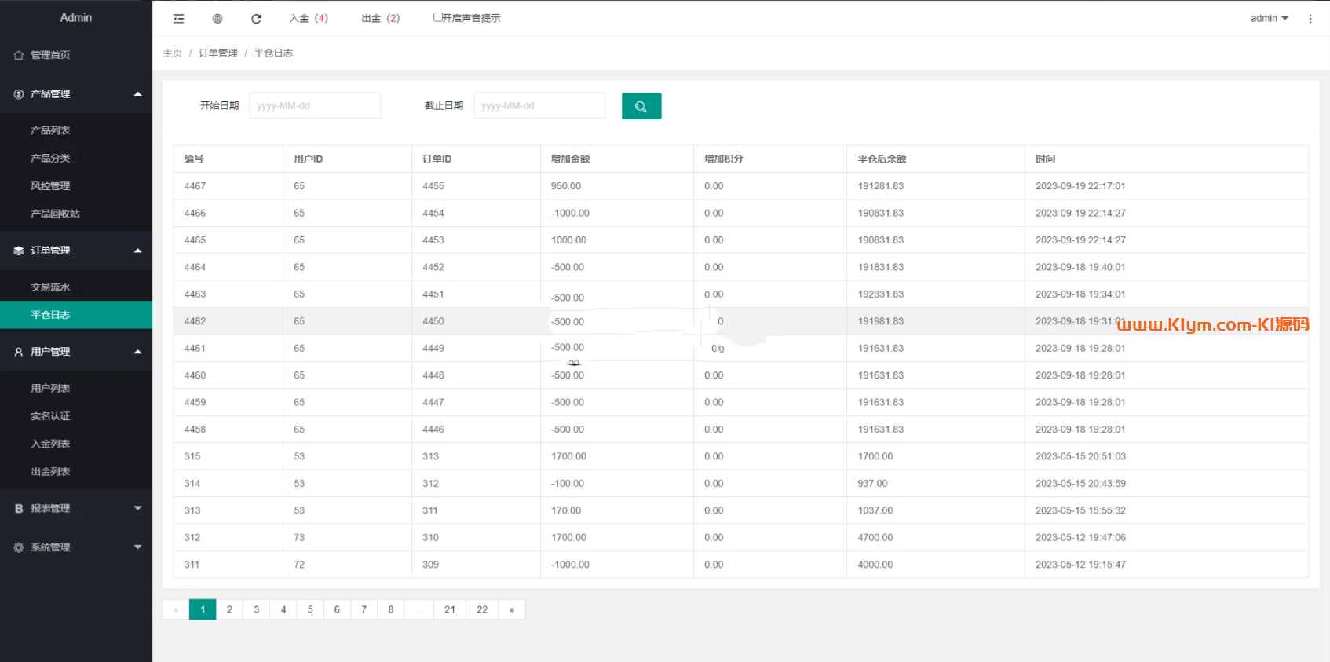Collapse the sidebar with the hamburger icon
This screenshot has height=662, width=1330.
179,19
